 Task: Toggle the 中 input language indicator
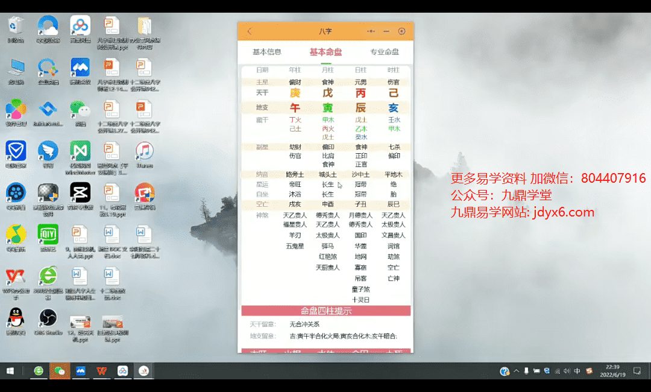click(x=577, y=371)
